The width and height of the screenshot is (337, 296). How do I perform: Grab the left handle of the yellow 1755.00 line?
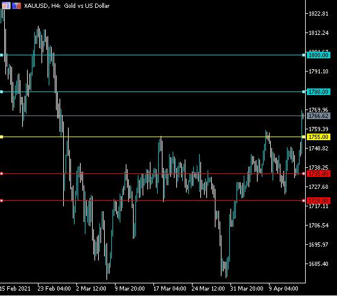pos(1,137)
